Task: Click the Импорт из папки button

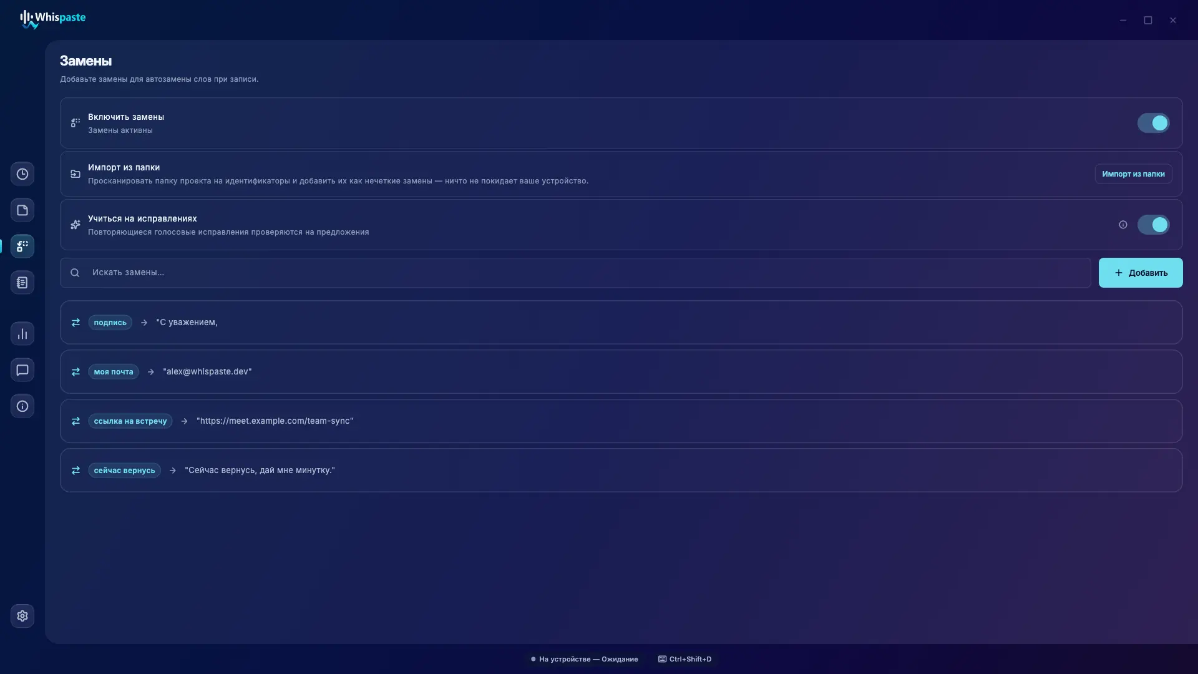Action: pos(1133,174)
